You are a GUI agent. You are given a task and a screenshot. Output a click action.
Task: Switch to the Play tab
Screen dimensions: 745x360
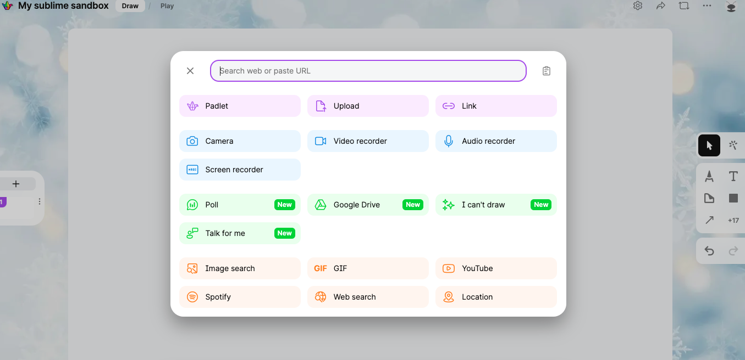click(x=167, y=5)
